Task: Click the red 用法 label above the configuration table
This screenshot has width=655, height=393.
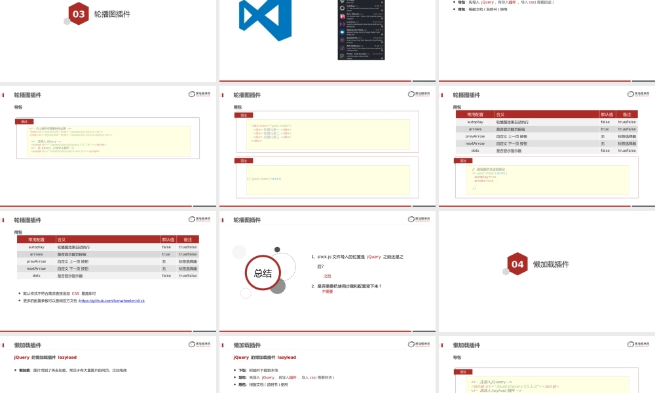Action: 18,233
